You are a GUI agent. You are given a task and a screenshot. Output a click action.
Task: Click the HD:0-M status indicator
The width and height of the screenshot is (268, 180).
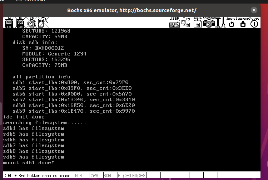(124, 176)
